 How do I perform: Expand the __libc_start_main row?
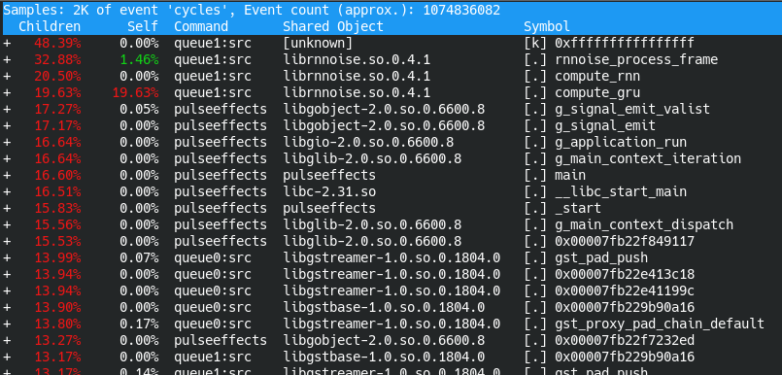pos(7,191)
